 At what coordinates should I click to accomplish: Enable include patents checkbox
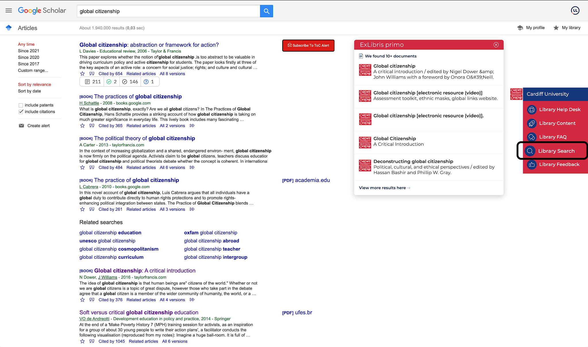pos(21,105)
